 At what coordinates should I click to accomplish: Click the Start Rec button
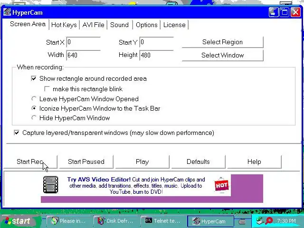tap(30, 161)
